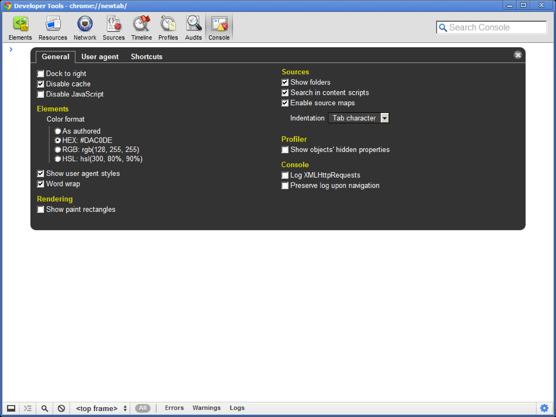Image resolution: width=556 pixels, height=417 pixels.
Task: Click the magnifier inspect element icon
Action: [45, 408]
